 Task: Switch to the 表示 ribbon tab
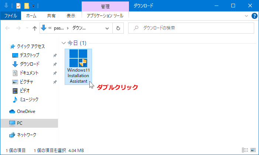[71, 16]
